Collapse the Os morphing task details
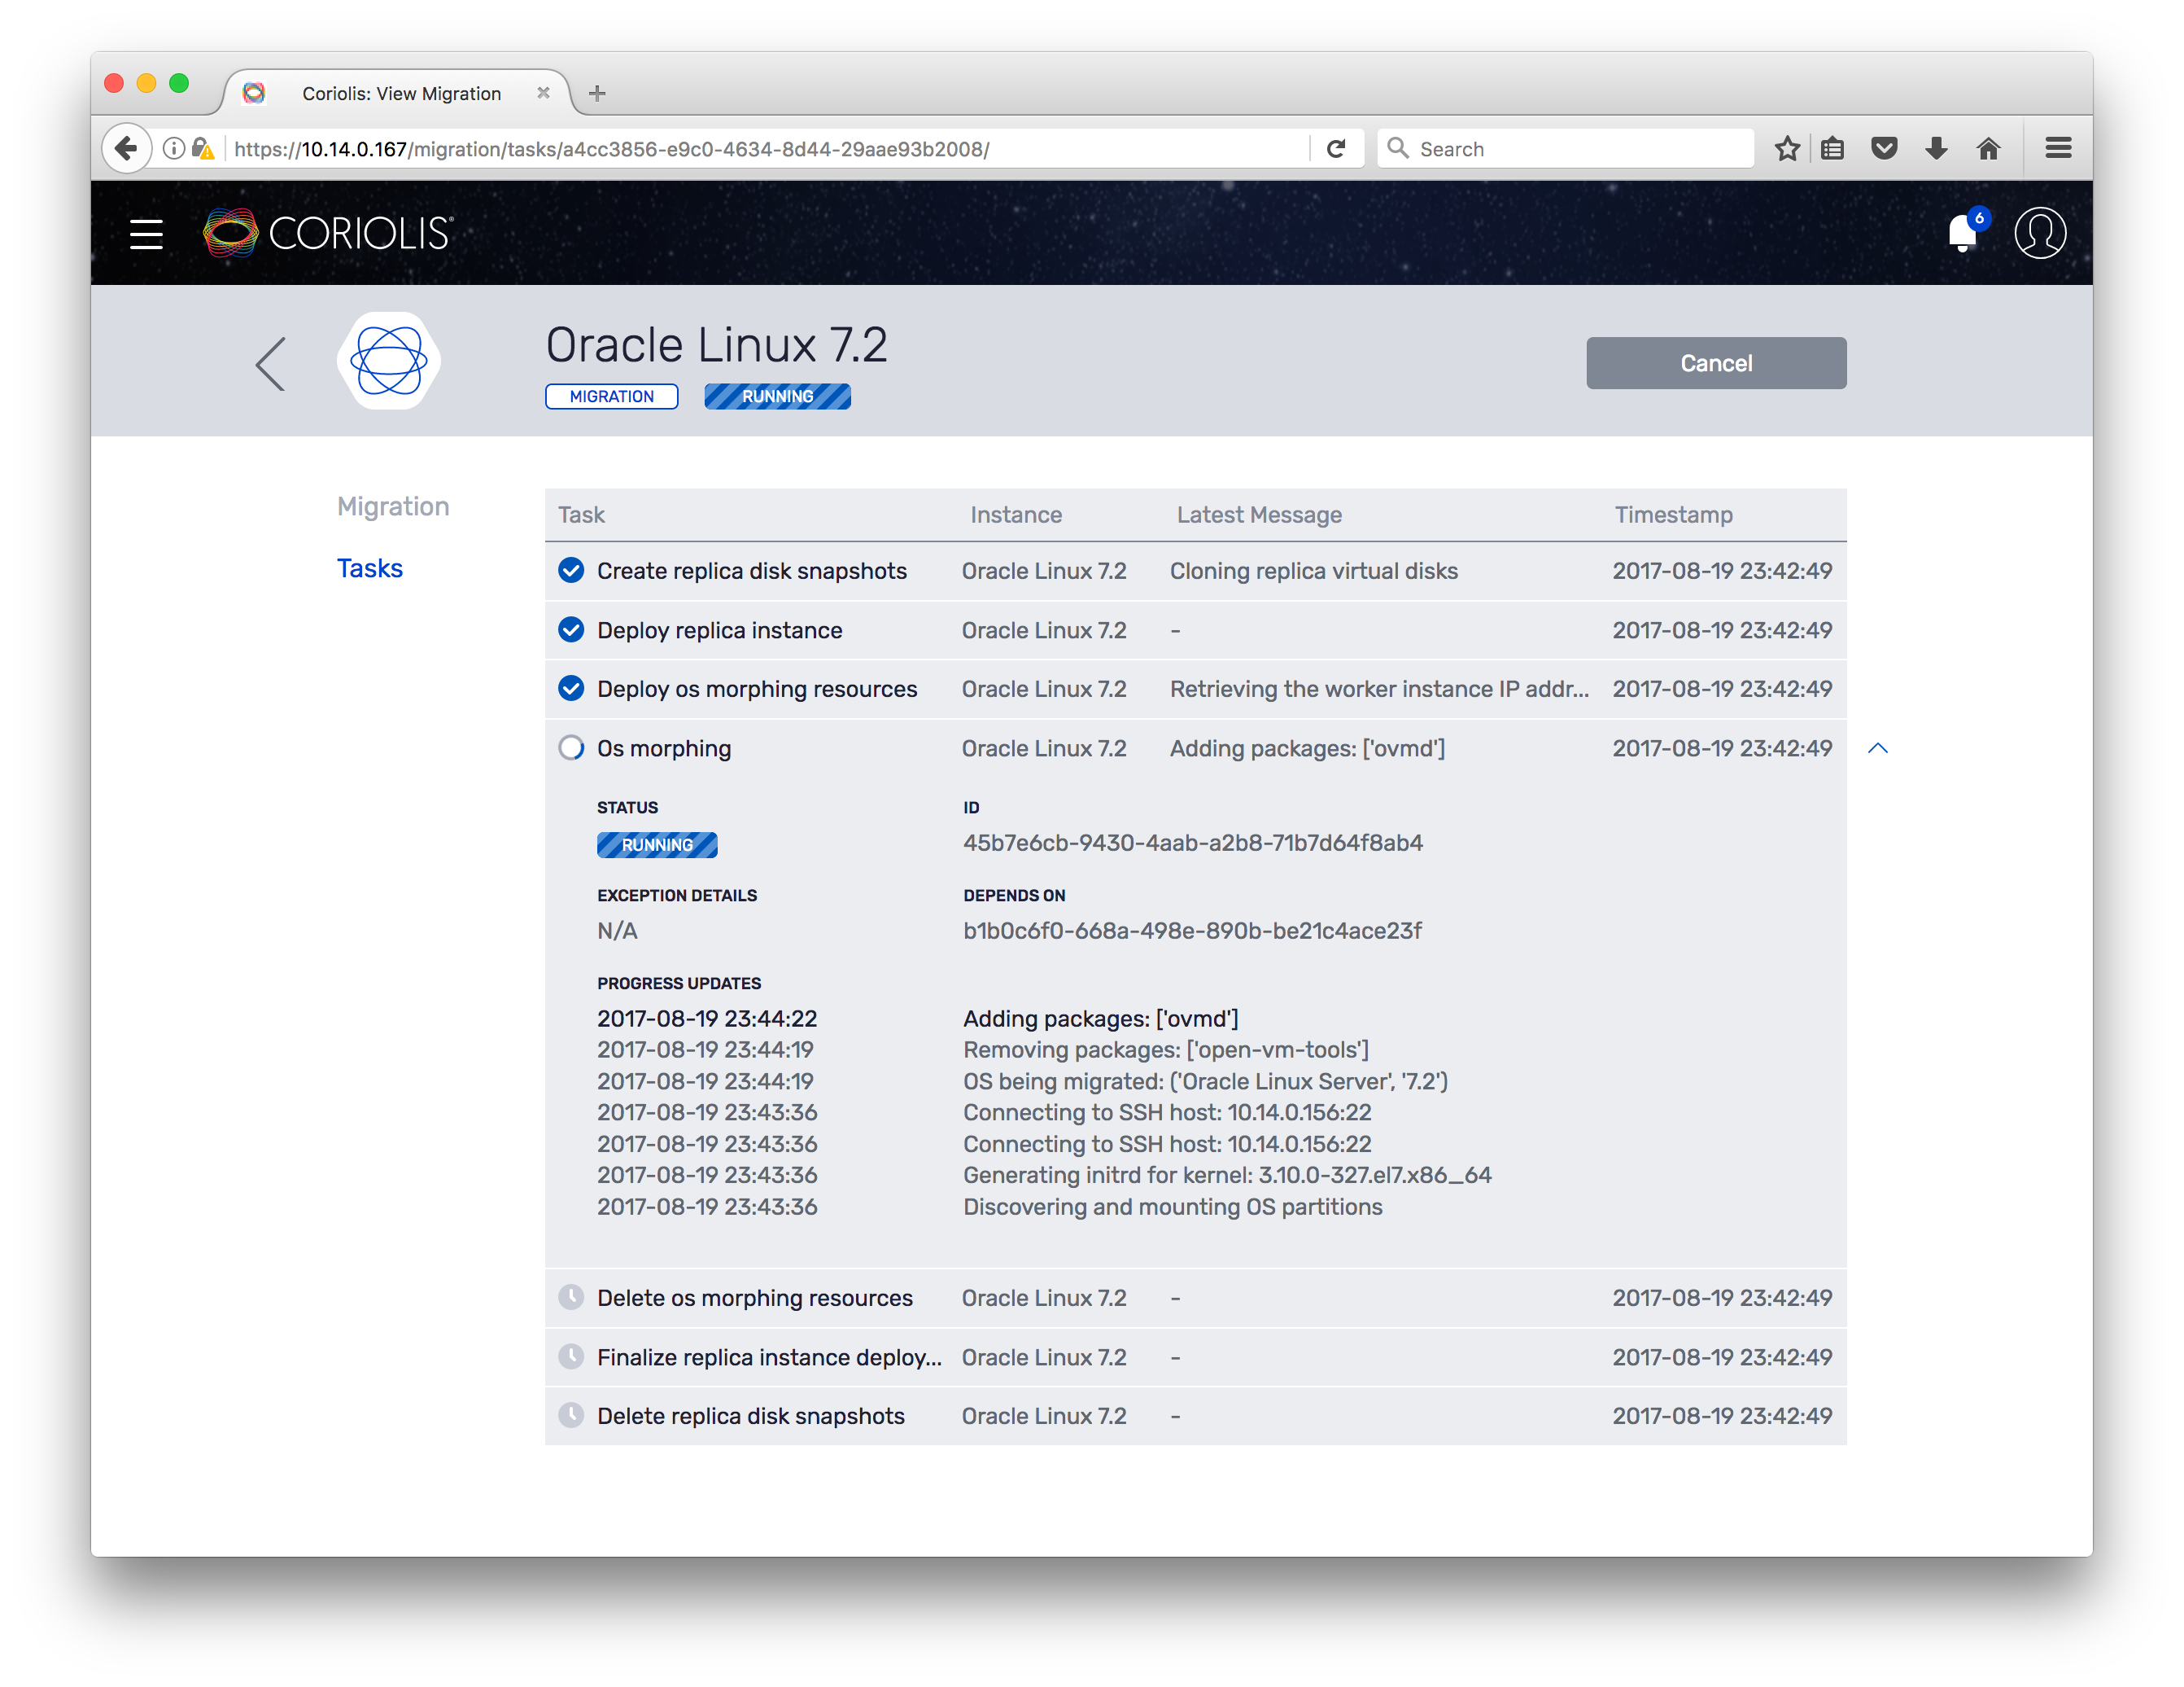The width and height of the screenshot is (2184, 1687). pyautogui.click(x=1877, y=747)
